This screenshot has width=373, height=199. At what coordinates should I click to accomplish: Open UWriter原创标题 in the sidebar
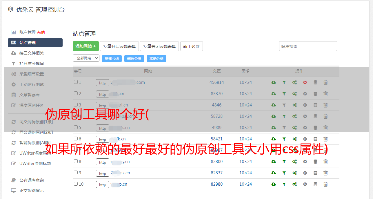(x=35, y=164)
